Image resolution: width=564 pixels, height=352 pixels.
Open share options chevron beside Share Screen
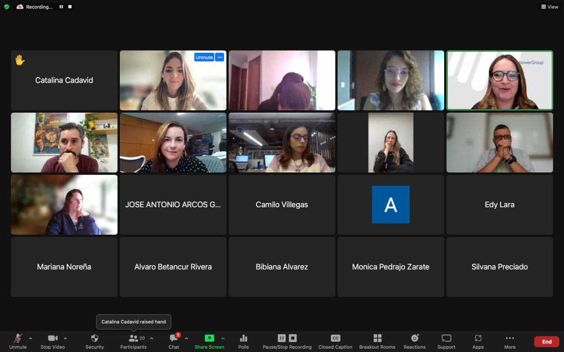click(223, 338)
